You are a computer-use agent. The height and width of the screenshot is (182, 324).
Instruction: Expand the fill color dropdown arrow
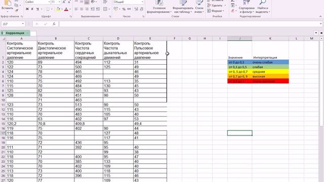[62, 9]
